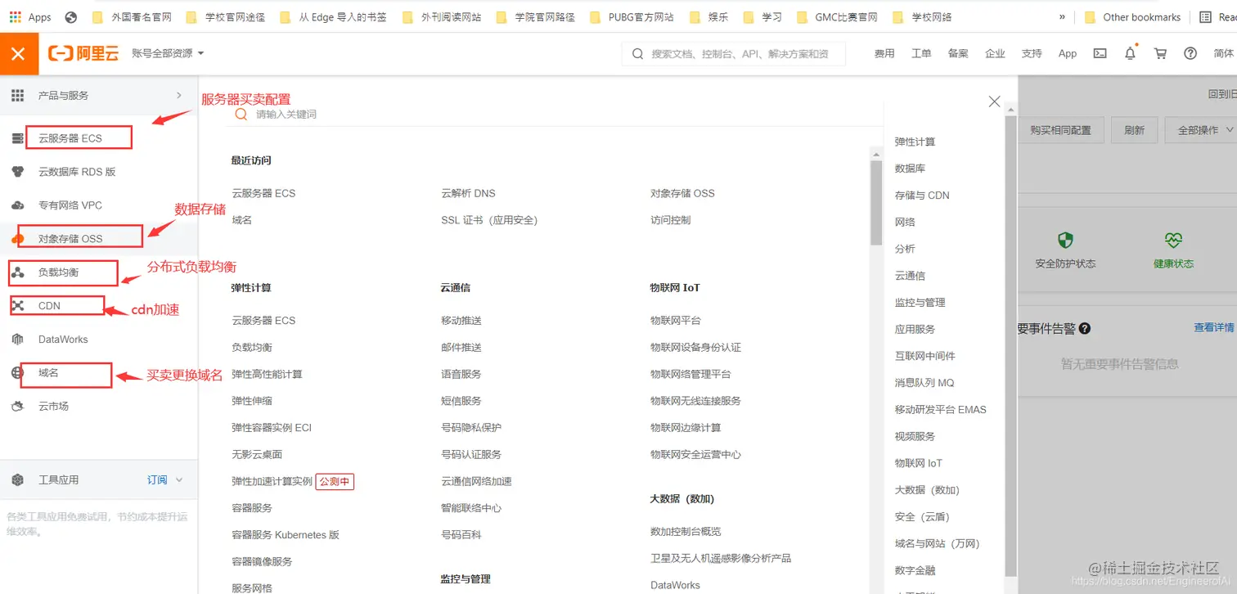Click the Alibaba Cloud logo

(x=83, y=52)
